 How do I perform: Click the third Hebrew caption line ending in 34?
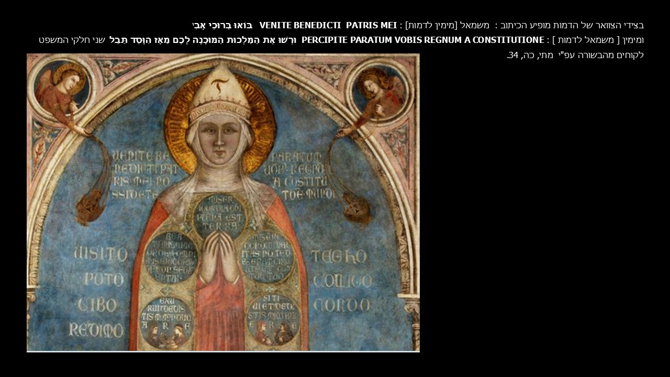(575, 55)
